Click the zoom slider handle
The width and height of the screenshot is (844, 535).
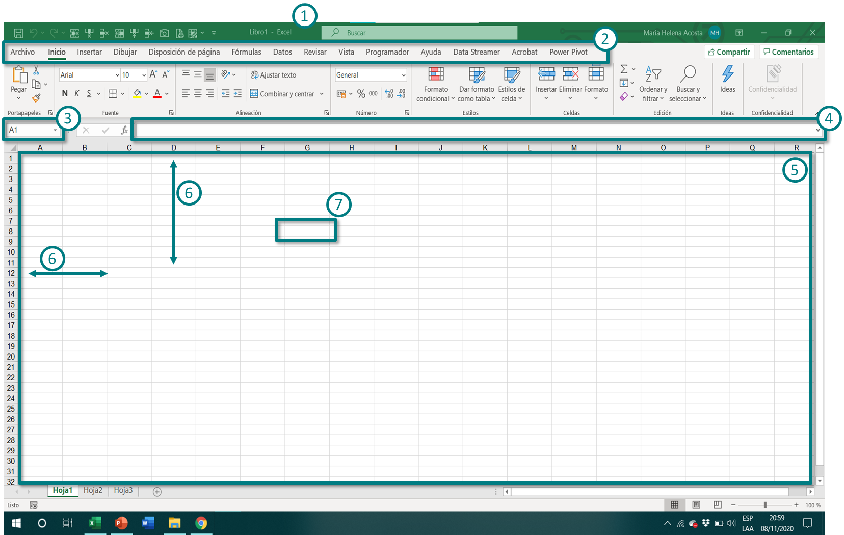pyautogui.click(x=765, y=505)
